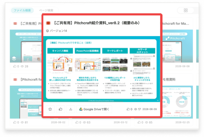Open the [Pitchcraft fo... card title
Image resolution: width=204 pixels, height=137 pixels.
coord(31,80)
